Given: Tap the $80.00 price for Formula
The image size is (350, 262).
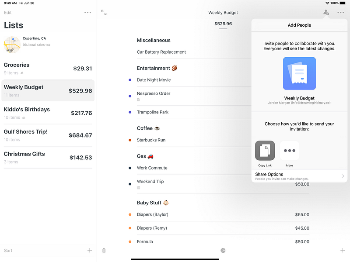Looking at the screenshot, I should click(302, 242).
